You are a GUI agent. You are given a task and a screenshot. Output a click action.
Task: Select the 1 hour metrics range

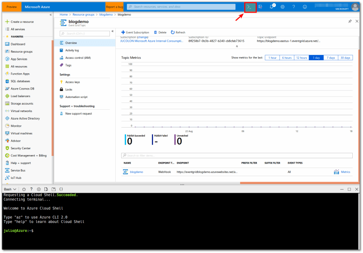pyautogui.click(x=272, y=58)
